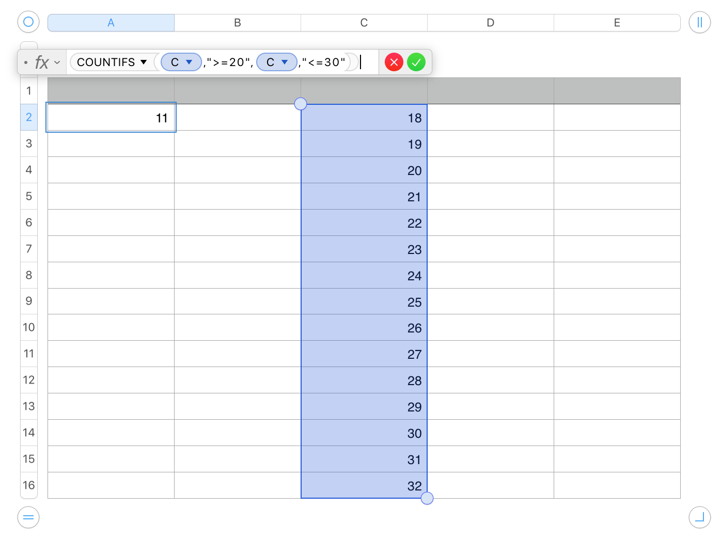Select column B header
Image resolution: width=721 pixels, height=540 pixels.
click(x=238, y=23)
